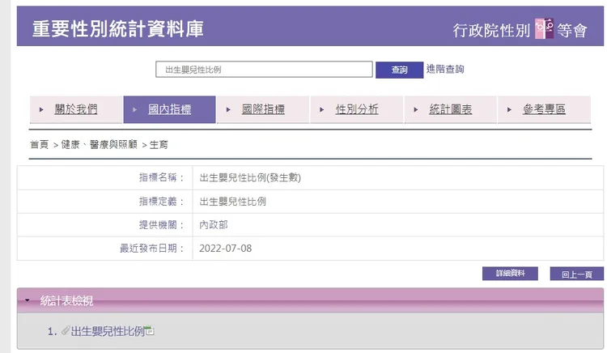Click the 指標定義： label
The height and width of the screenshot is (353, 607).
click(x=162, y=202)
